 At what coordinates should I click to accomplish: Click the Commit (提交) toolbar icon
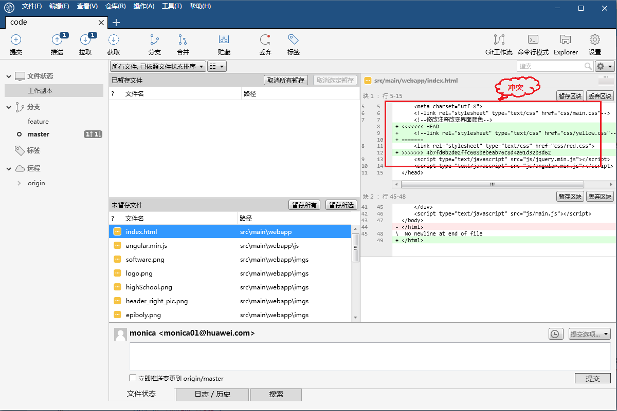[x=16, y=40]
